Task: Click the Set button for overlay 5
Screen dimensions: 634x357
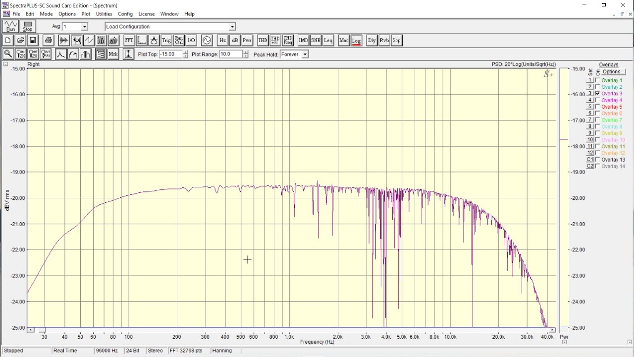Action: pyautogui.click(x=590, y=107)
